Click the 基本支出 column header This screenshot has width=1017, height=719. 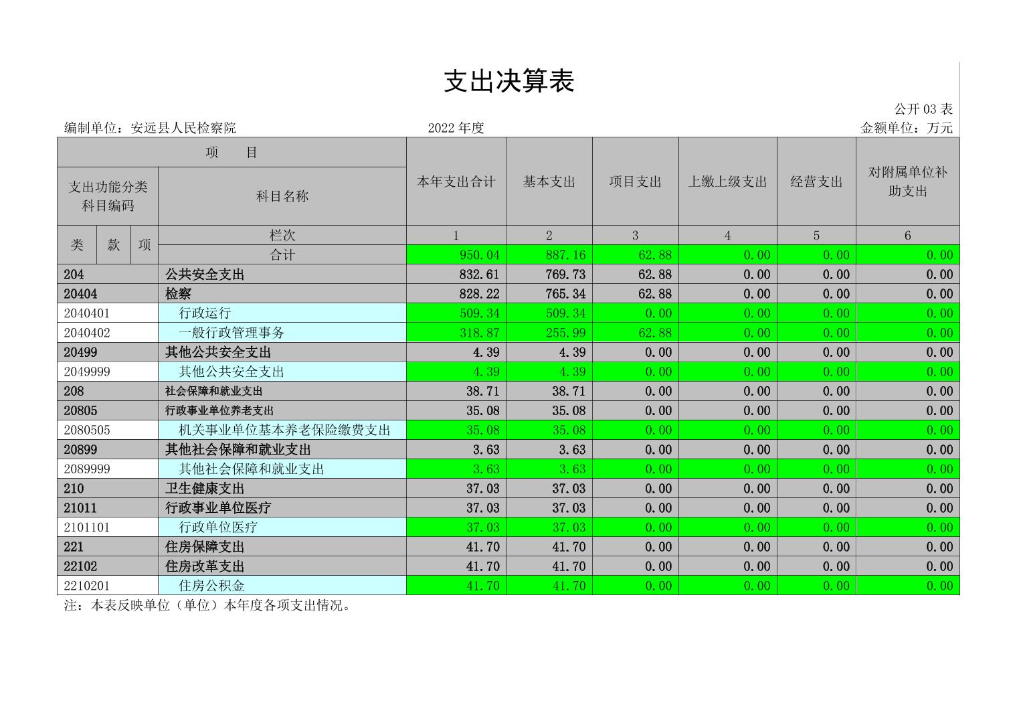pyautogui.click(x=549, y=181)
